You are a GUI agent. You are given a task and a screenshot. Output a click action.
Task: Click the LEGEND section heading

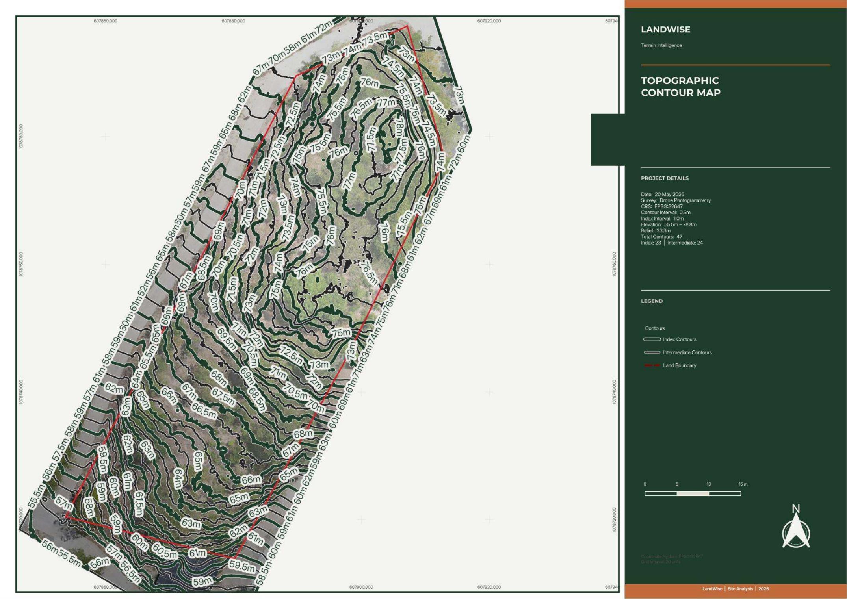(652, 301)
